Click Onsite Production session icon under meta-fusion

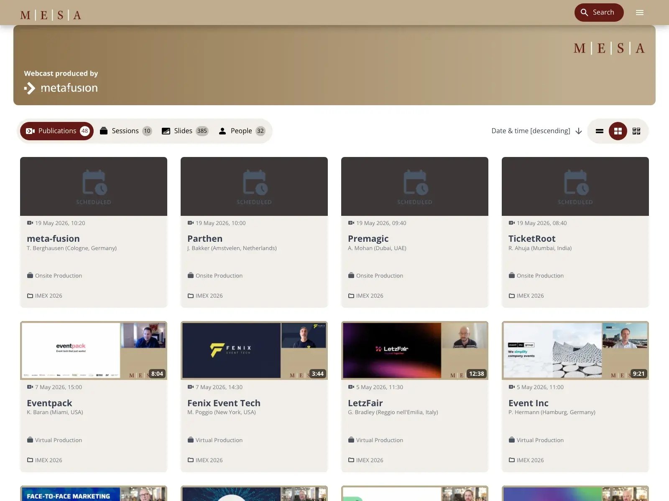pos(30,276)
